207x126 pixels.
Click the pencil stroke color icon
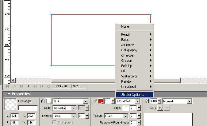[94, 101]
